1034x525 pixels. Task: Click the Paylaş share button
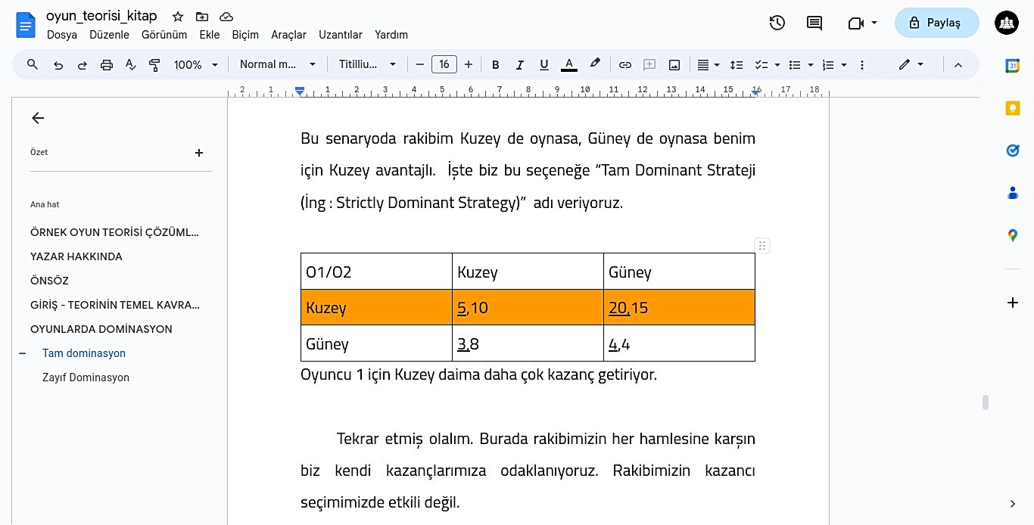point(936,23)
